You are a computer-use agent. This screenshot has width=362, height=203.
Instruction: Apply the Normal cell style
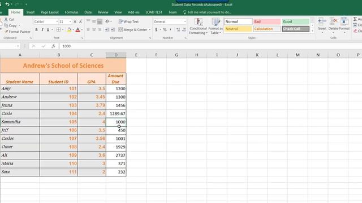(238, 21)
